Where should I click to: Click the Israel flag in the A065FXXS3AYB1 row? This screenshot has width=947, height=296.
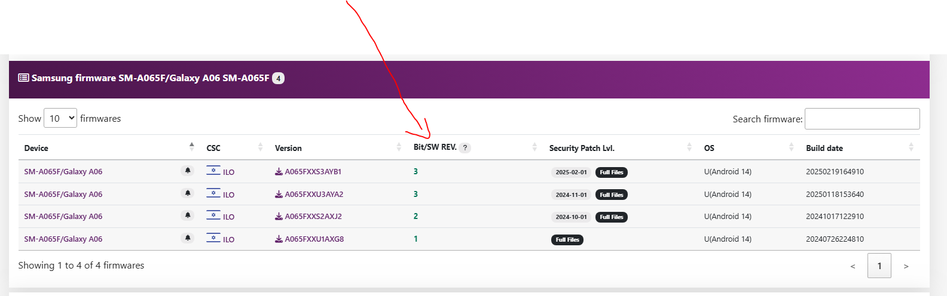[x=213, y=171]
